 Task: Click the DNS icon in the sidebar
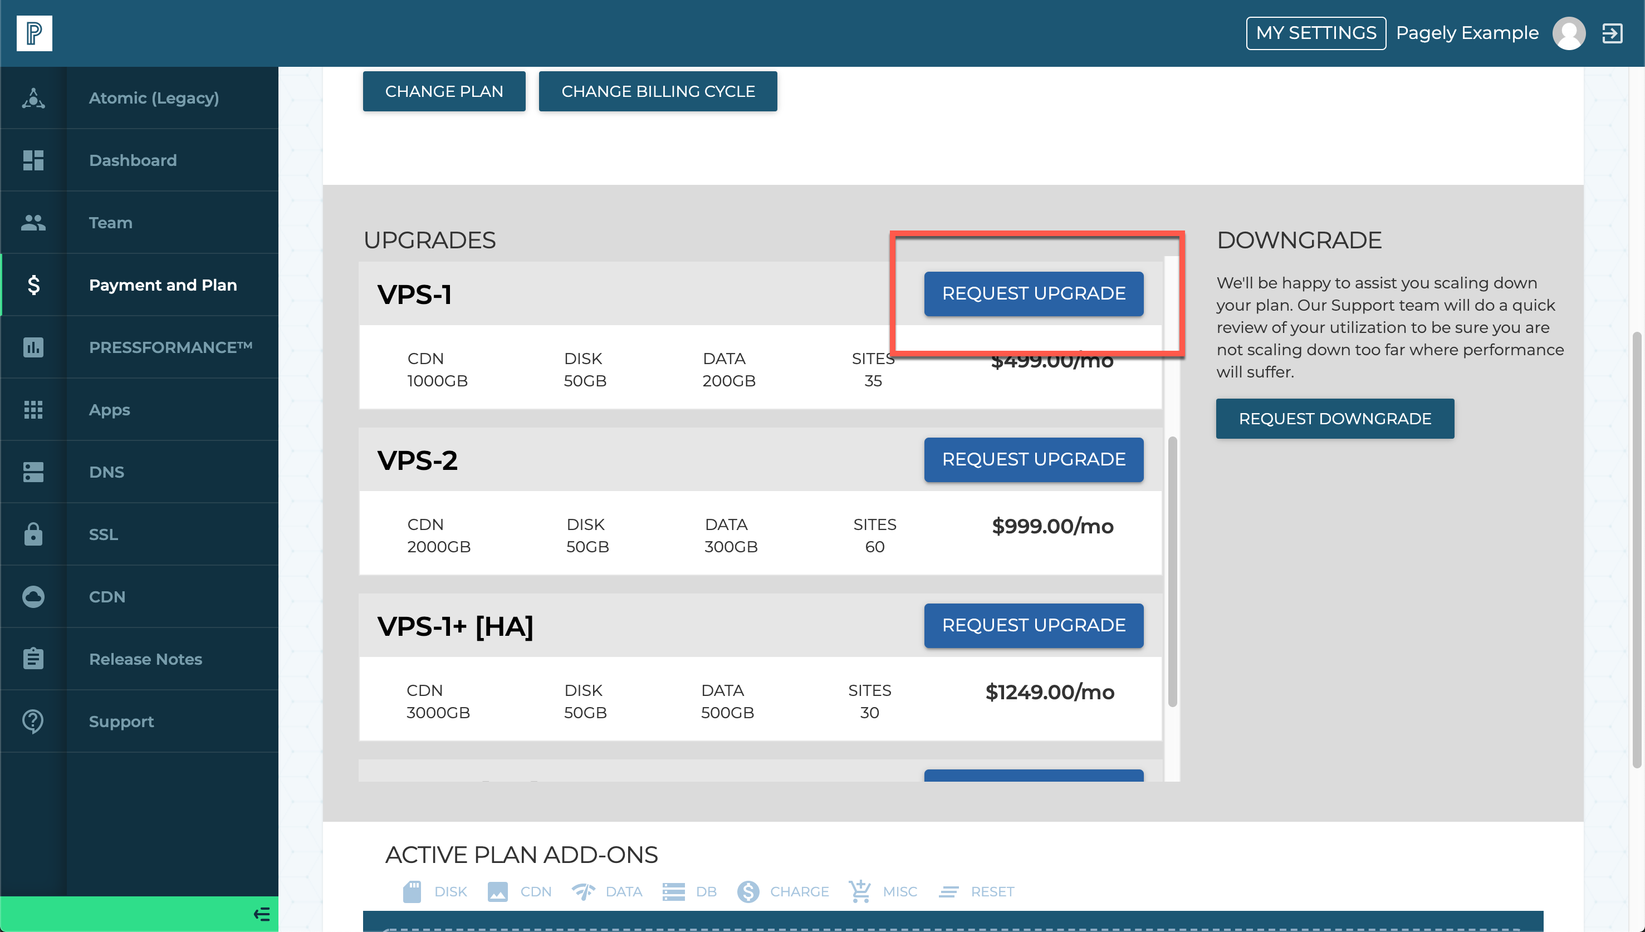(33, 472)
